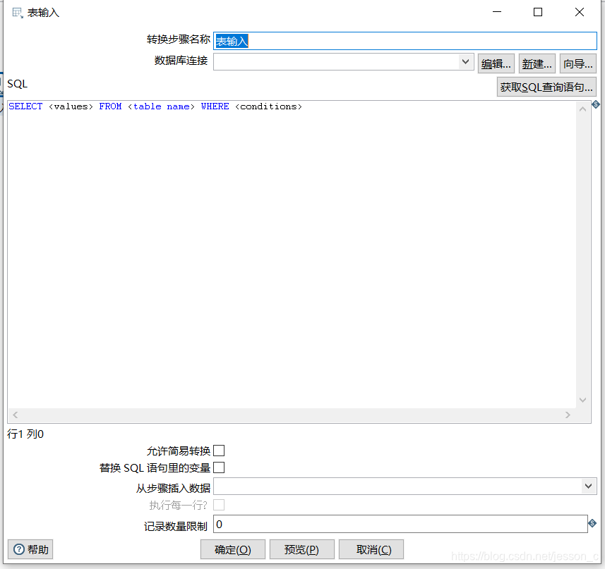Screen dimensions: 605x569
Task: Cancel with 取消(C) button
Action: pos(371,549)
